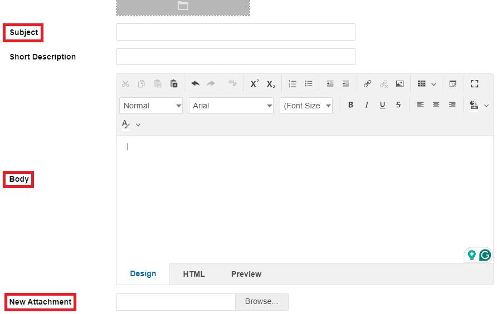497x314 pixels.
Task: Open the Normal paragraph style dropdown
Action: [150, 106]
